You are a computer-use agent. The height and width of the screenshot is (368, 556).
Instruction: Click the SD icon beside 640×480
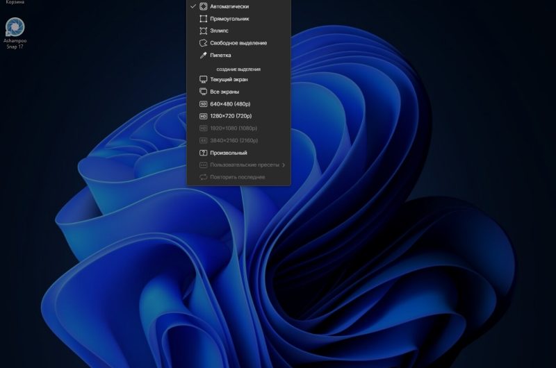tap(203, 103)
